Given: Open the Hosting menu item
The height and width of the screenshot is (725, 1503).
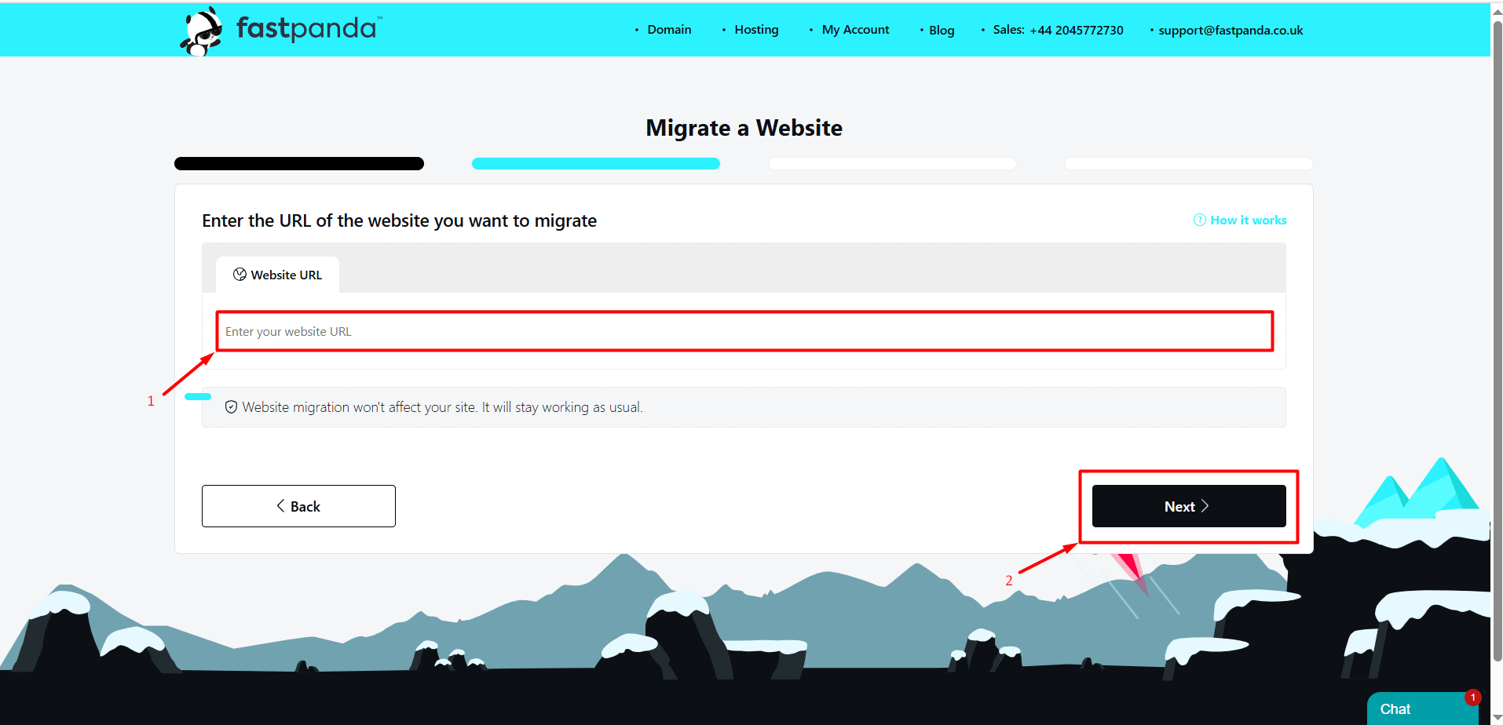Looking at the screenshot, I should (756, 30).
